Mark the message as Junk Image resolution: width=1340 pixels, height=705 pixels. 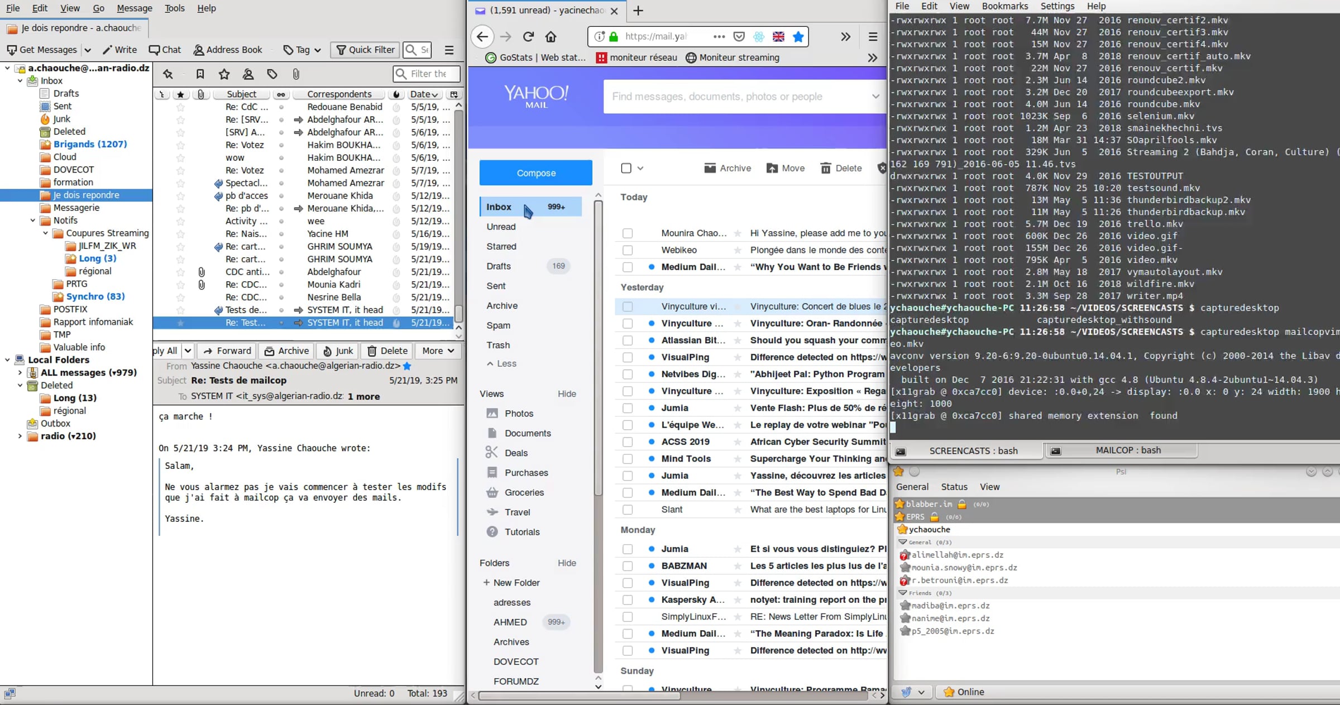pos(338,351)
